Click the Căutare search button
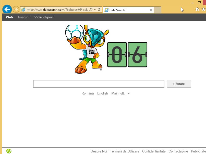The image size is (206, 154). coord(179,84)
